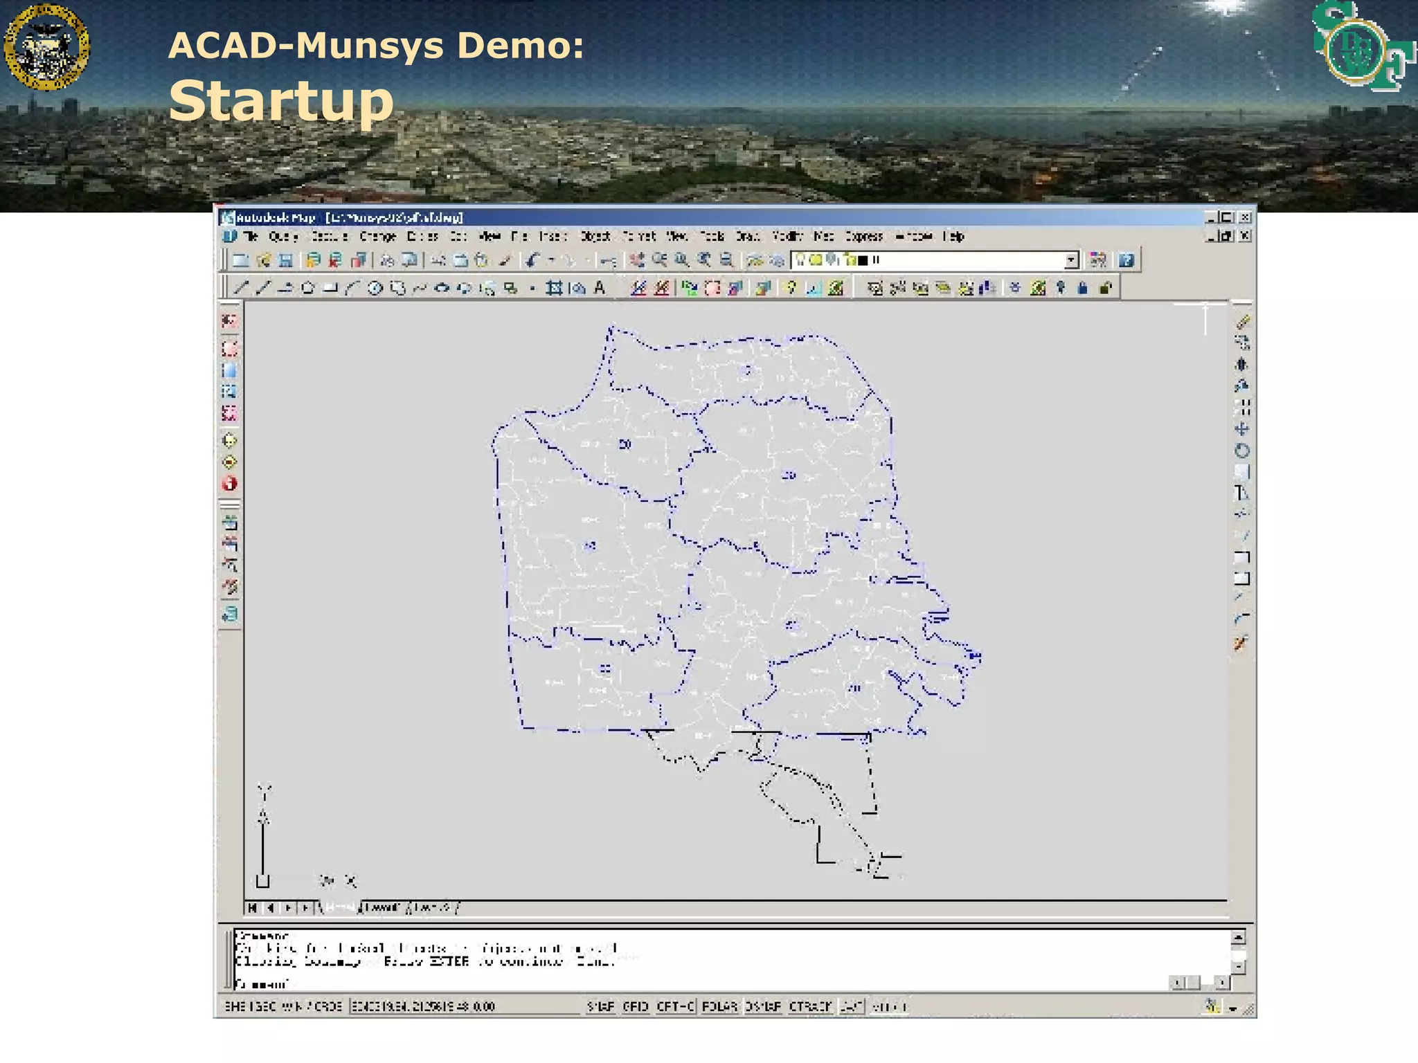
Task: Switch to the Model tab
Action: coord(341,907)
